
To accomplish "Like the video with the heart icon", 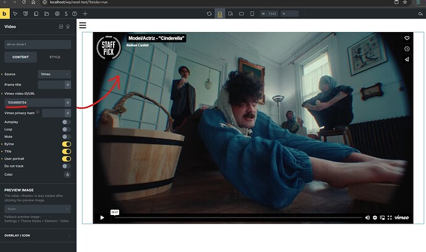I will (407, 38).
